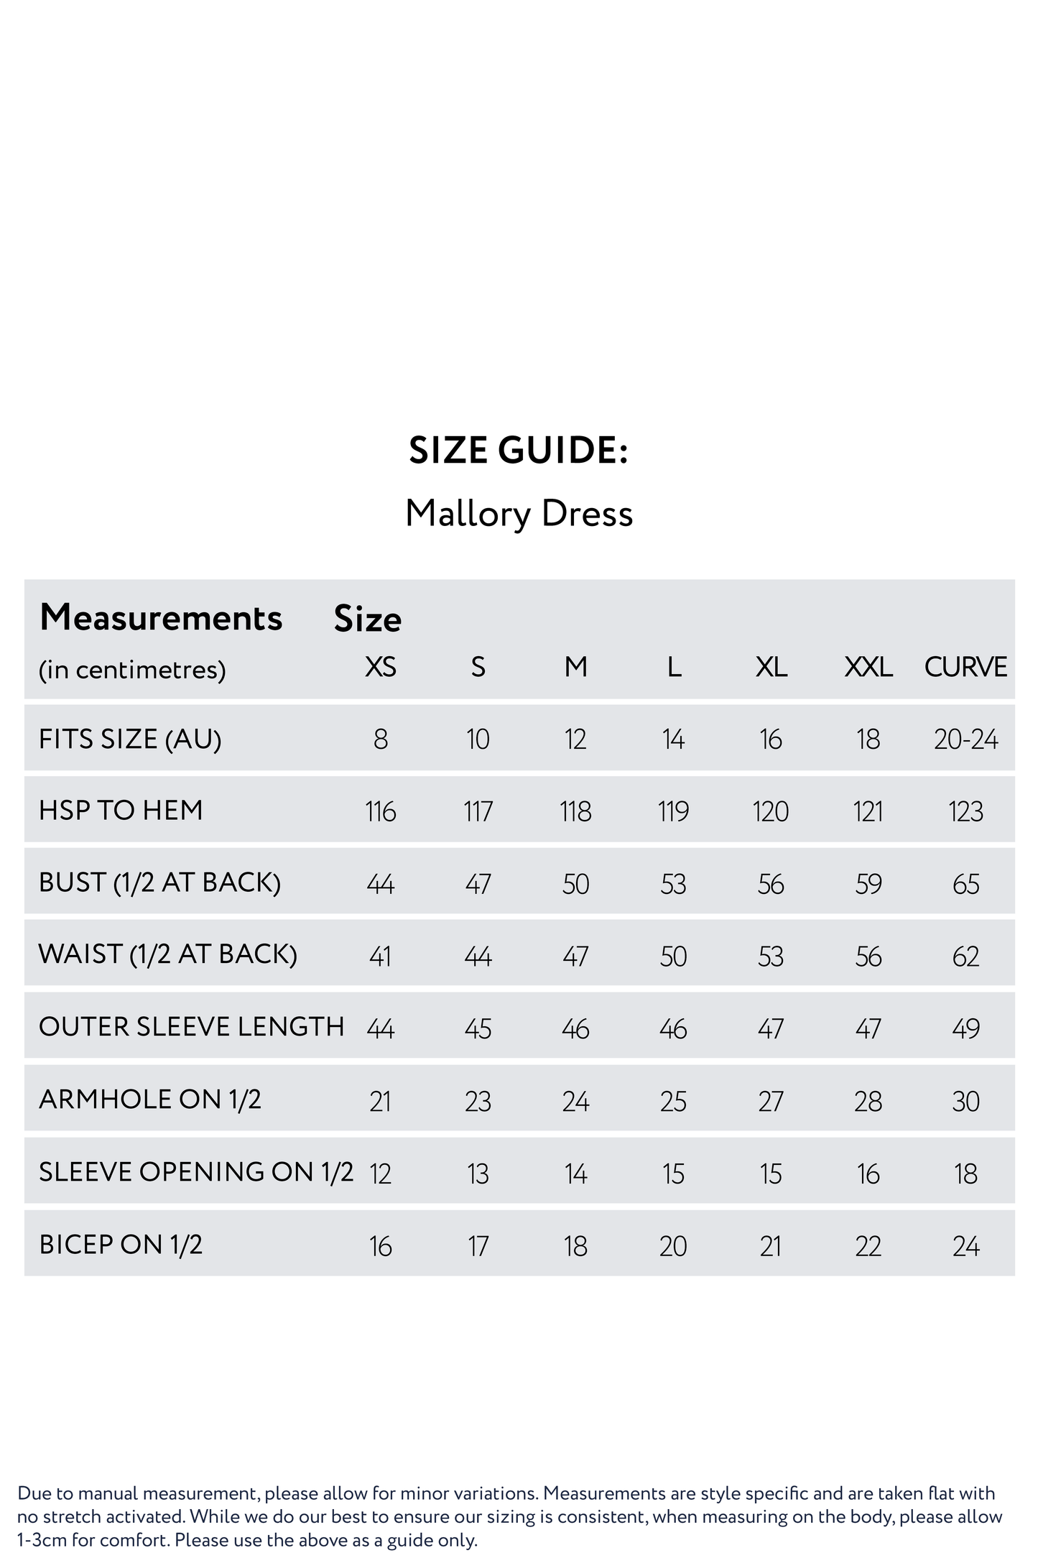The height and width of the screenshot is (1558, 1038).
Task: Select the ARMHOLE ON 1/2 row label
Action: tap(149, 1100)
